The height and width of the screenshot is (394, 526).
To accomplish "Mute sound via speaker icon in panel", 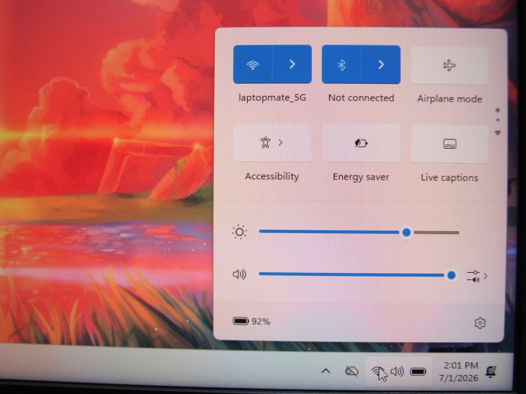I will (x=239, y=274).
